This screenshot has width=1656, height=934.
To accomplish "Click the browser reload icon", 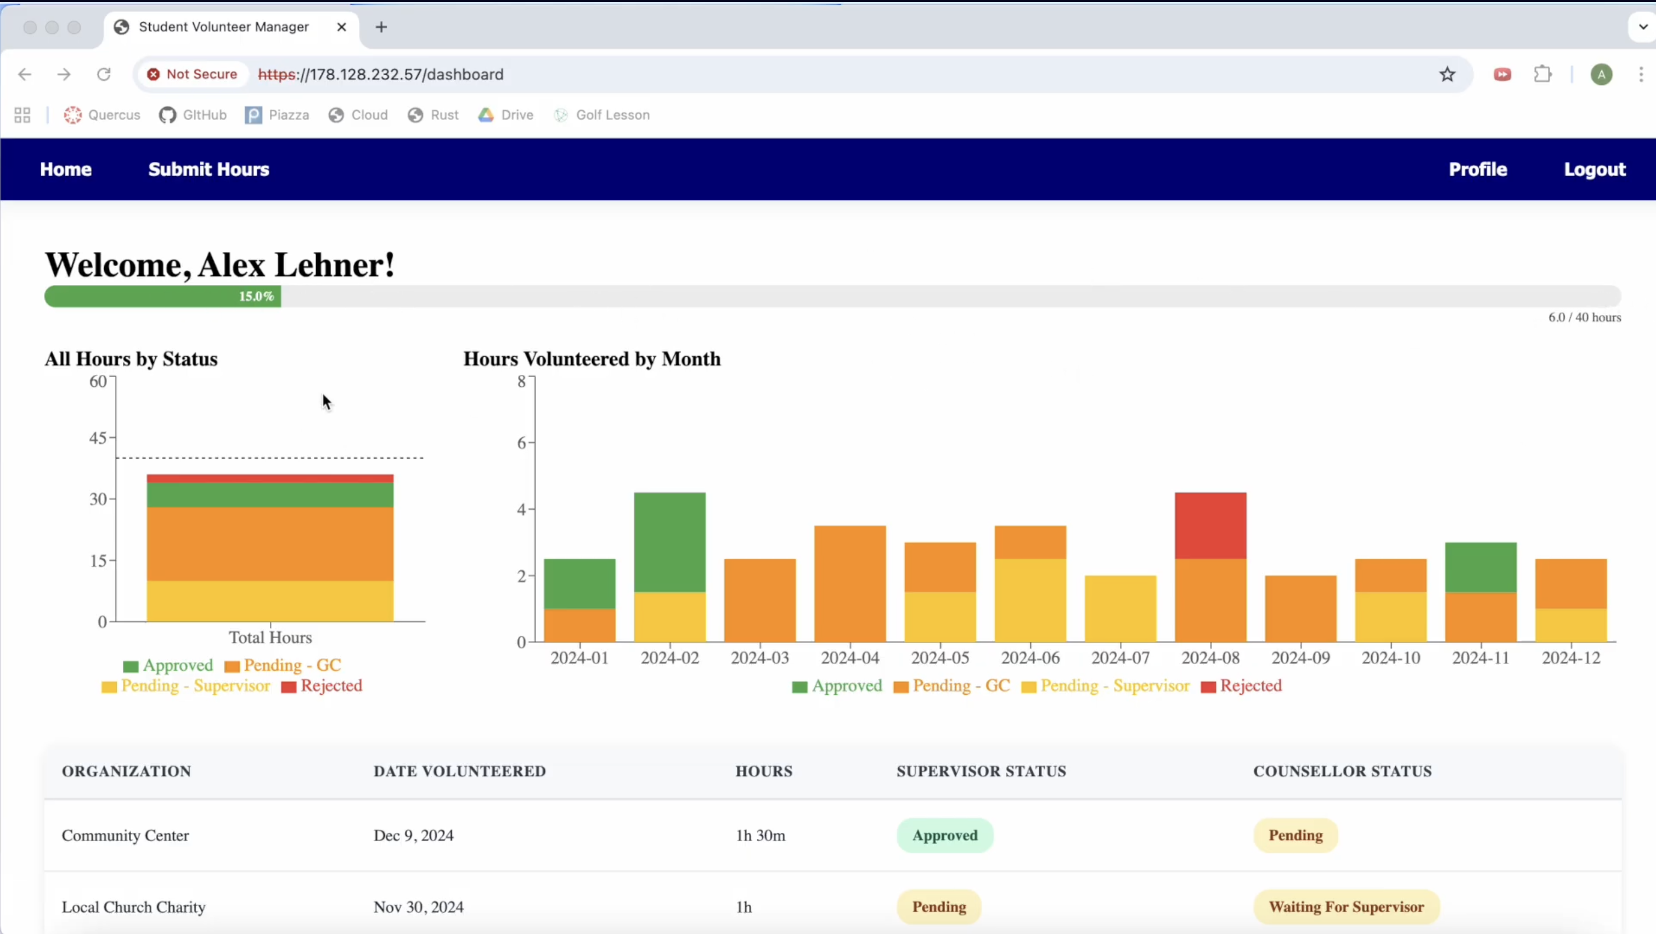I will click(x=104, y=75).
